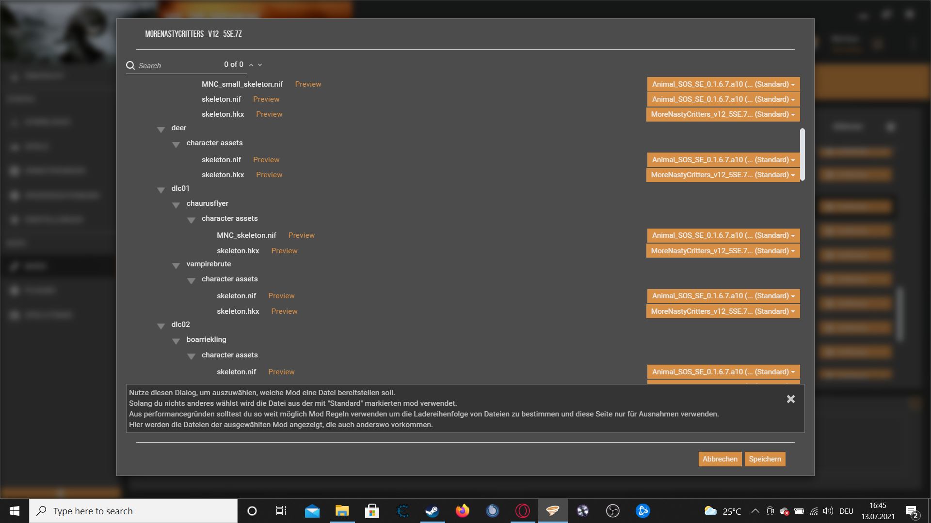Open provider dropdown for chaurusflyer skeleton.hkx

[x=723, y=251]
